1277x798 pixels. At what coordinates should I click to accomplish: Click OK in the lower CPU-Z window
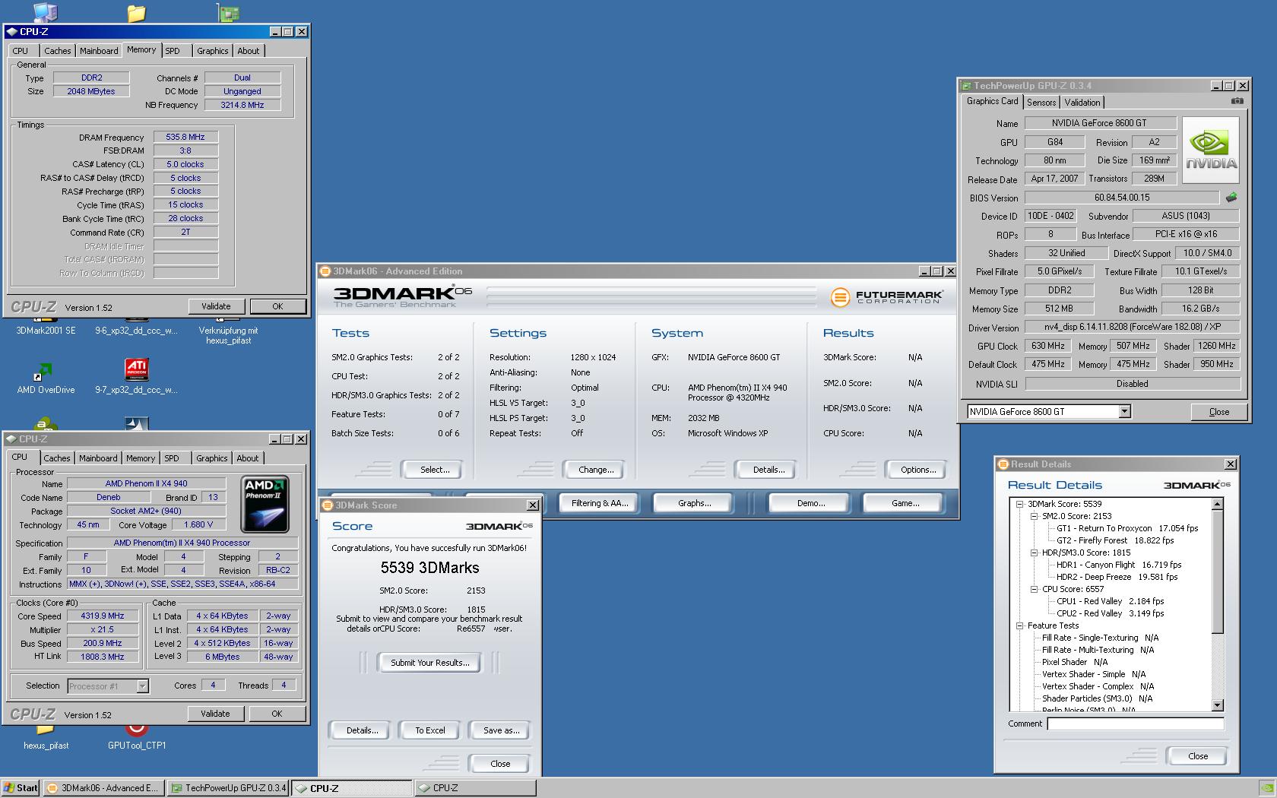pos(277,714)
